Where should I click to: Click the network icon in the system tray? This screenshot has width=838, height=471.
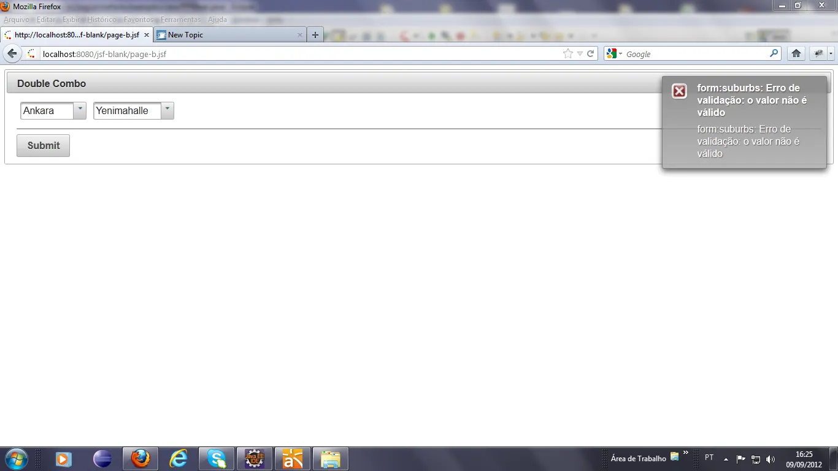(x=756, y=459)
